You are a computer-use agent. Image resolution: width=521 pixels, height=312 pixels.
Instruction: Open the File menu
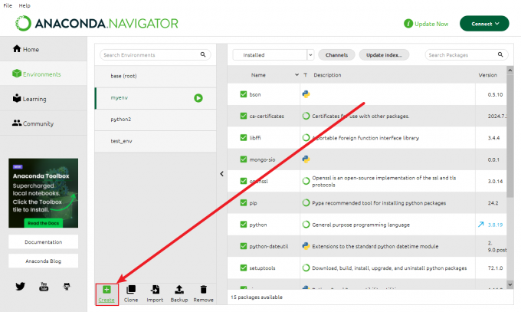pyautogui.click(x=8, y=5)
